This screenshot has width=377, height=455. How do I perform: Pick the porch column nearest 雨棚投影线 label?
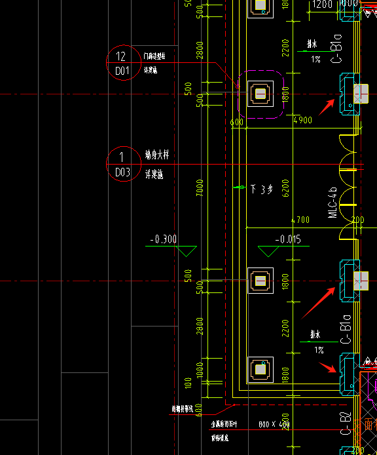tap(260, 370)
